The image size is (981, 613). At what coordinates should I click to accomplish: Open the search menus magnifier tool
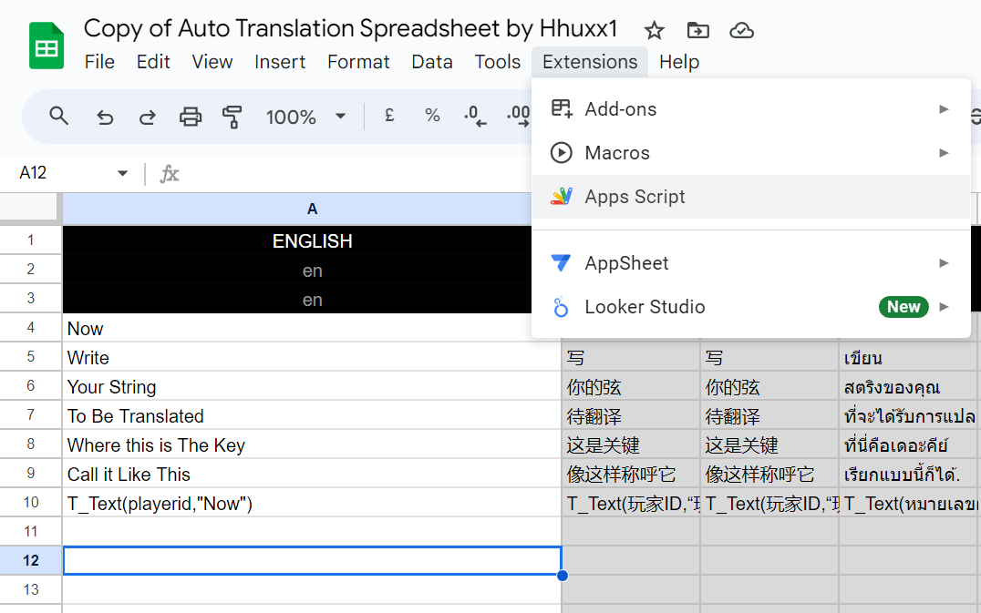pyautogui.click(x=59, y=117)
